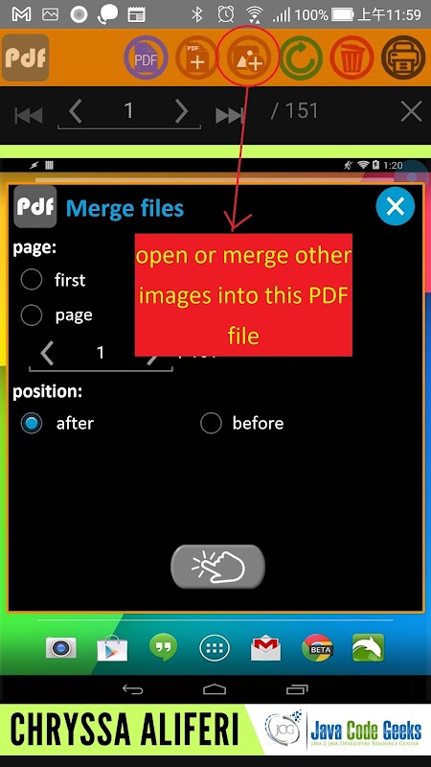Jump to last page with skip-forward icon
This screenshot has height=767, width=431.
229,115
